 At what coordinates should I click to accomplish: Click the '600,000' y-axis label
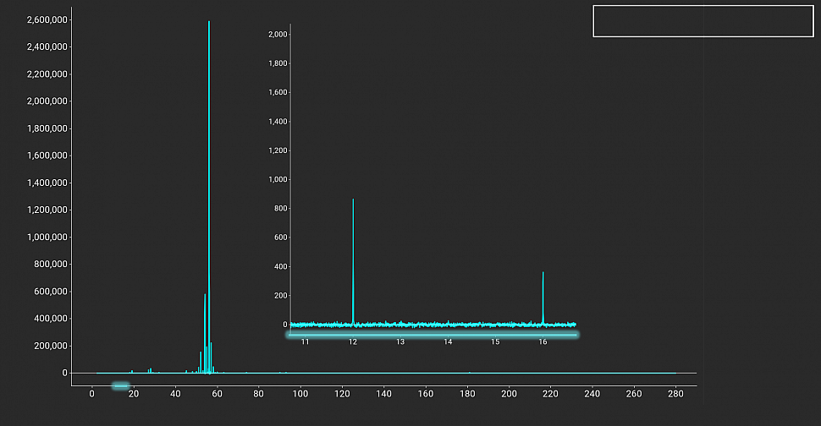coord(51,292)
